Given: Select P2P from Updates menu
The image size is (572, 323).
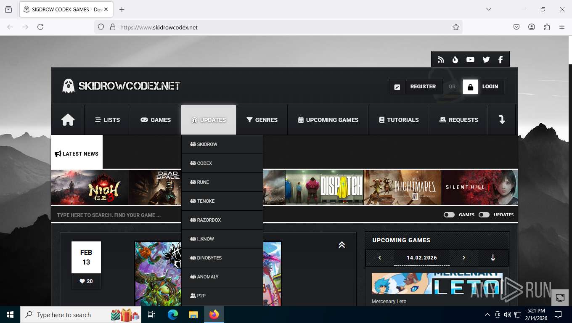Looking at the screenshot, I should point(222,296).
